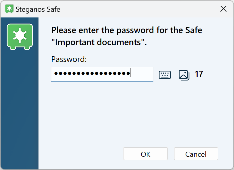Click the large green safe logo

click(x=20, y=36)
